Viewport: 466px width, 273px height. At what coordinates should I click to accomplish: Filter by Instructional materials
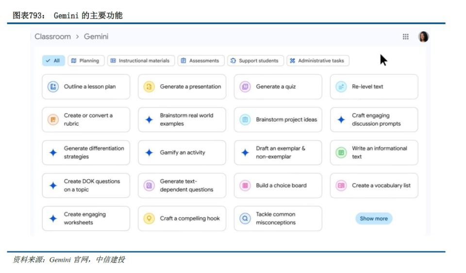(x=141, y=61)
